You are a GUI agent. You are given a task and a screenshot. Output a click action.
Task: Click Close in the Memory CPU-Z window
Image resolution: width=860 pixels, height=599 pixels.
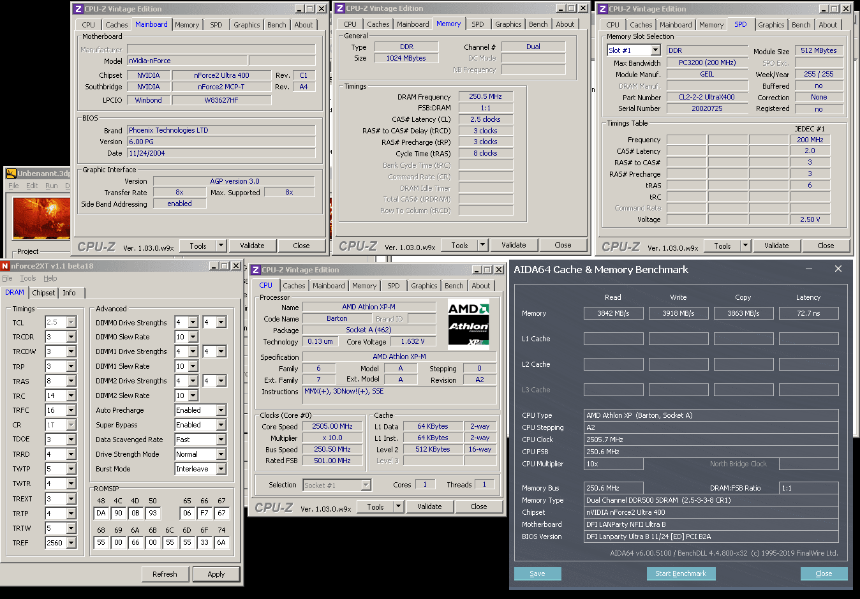coord(563,245)
